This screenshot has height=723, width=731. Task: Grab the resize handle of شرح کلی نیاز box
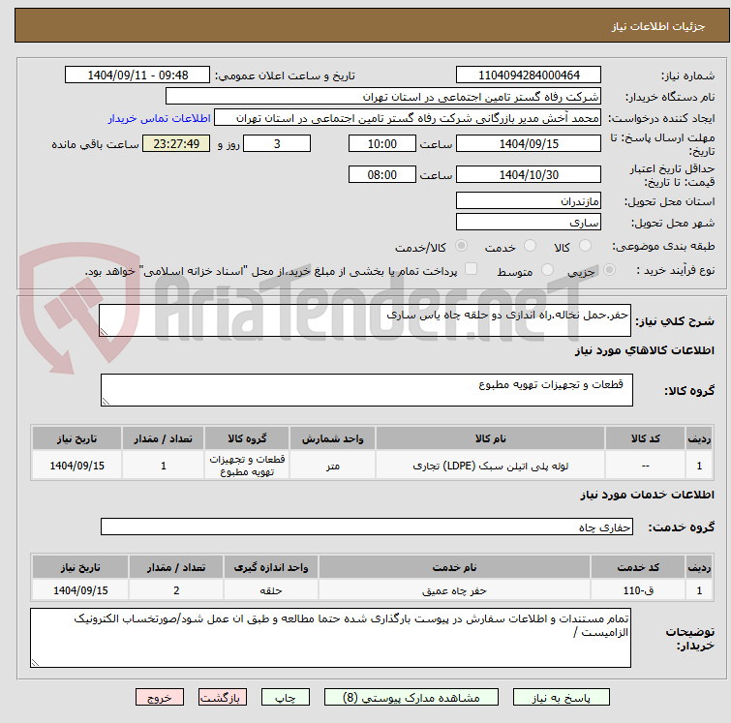[x=104, y=332]
